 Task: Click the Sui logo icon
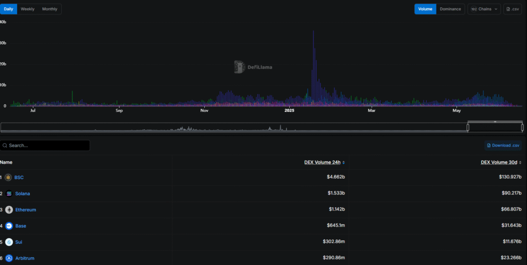pos(9,242)
